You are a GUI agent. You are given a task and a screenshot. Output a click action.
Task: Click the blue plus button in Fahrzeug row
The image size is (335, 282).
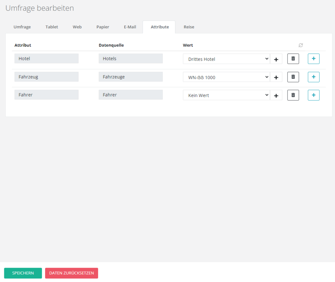[313, 77]
